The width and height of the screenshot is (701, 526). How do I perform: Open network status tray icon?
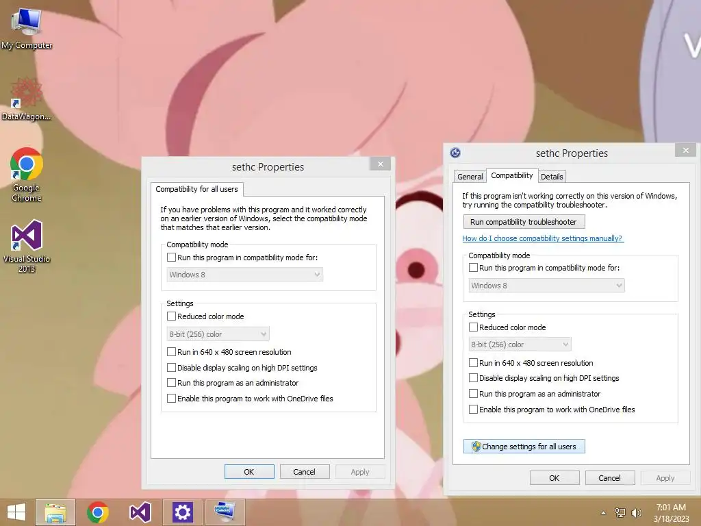pos(620,513)
